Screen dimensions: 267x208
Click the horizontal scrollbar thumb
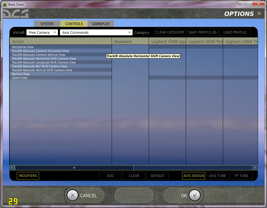point(74,168)
